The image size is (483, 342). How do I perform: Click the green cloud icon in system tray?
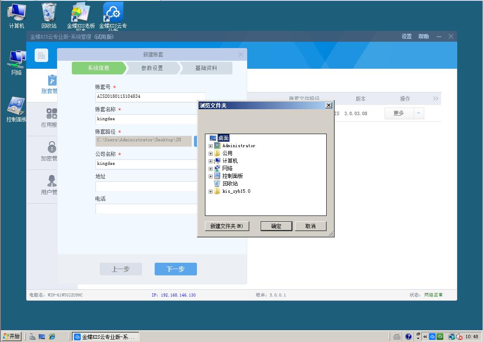(440, 337)
